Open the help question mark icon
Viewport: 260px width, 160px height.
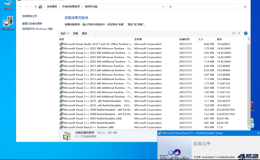(x=246, y=33)
